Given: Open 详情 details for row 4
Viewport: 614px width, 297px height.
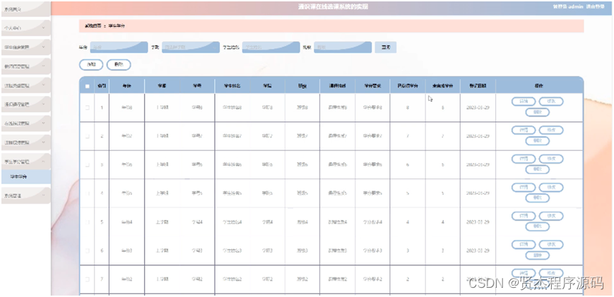Looking at the screenshot, I should tap(524, 188).
